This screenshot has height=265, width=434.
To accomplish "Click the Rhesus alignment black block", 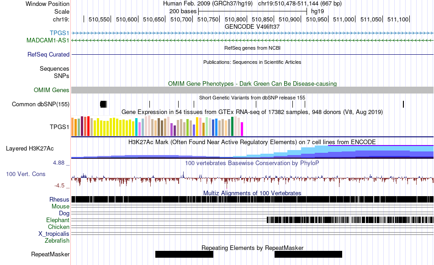I will click(252, 199).
